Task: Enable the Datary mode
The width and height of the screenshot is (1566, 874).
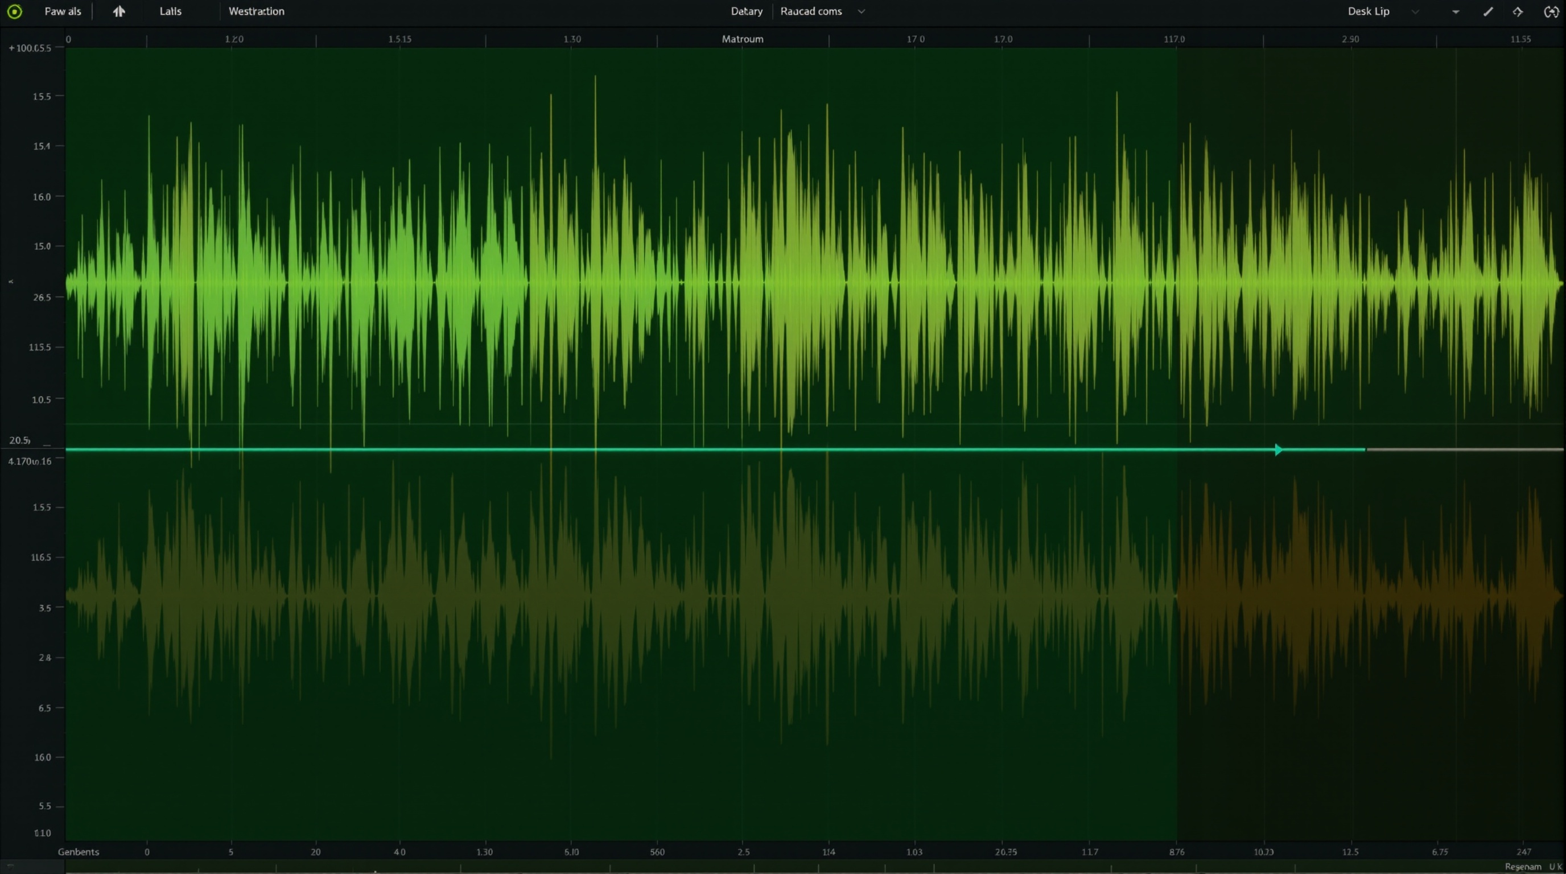Action: [747, 11]
